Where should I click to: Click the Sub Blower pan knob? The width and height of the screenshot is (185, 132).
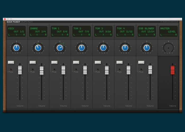pyautogui.click(x=147, y=48)
